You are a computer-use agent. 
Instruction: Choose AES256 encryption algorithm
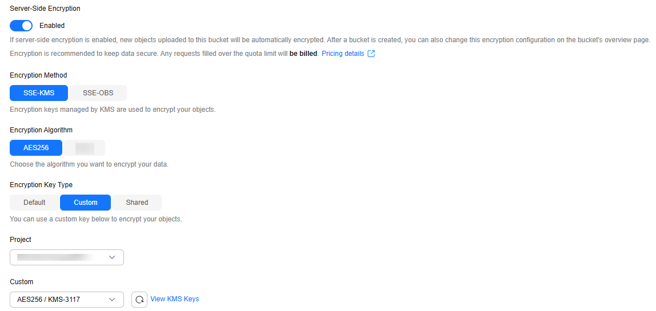tap(36, 148)
